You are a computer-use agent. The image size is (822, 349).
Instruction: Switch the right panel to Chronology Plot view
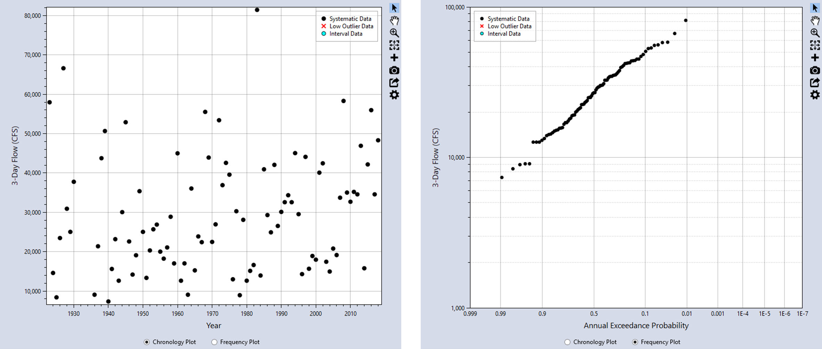pos(568,342)
